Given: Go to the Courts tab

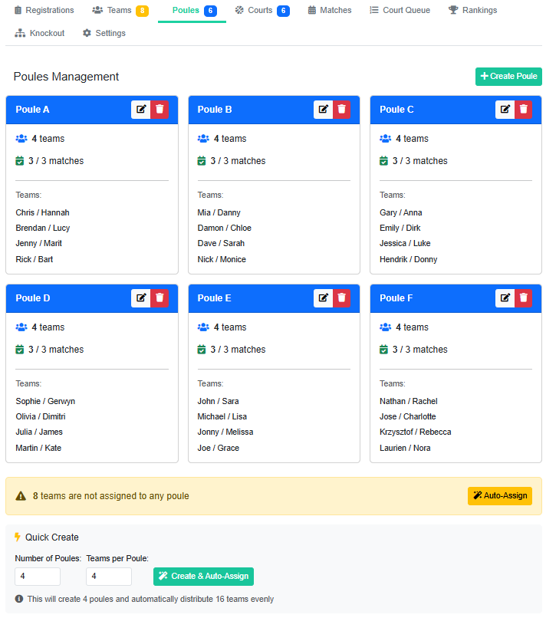Looking at the screenshot, I should pos(261,11).
